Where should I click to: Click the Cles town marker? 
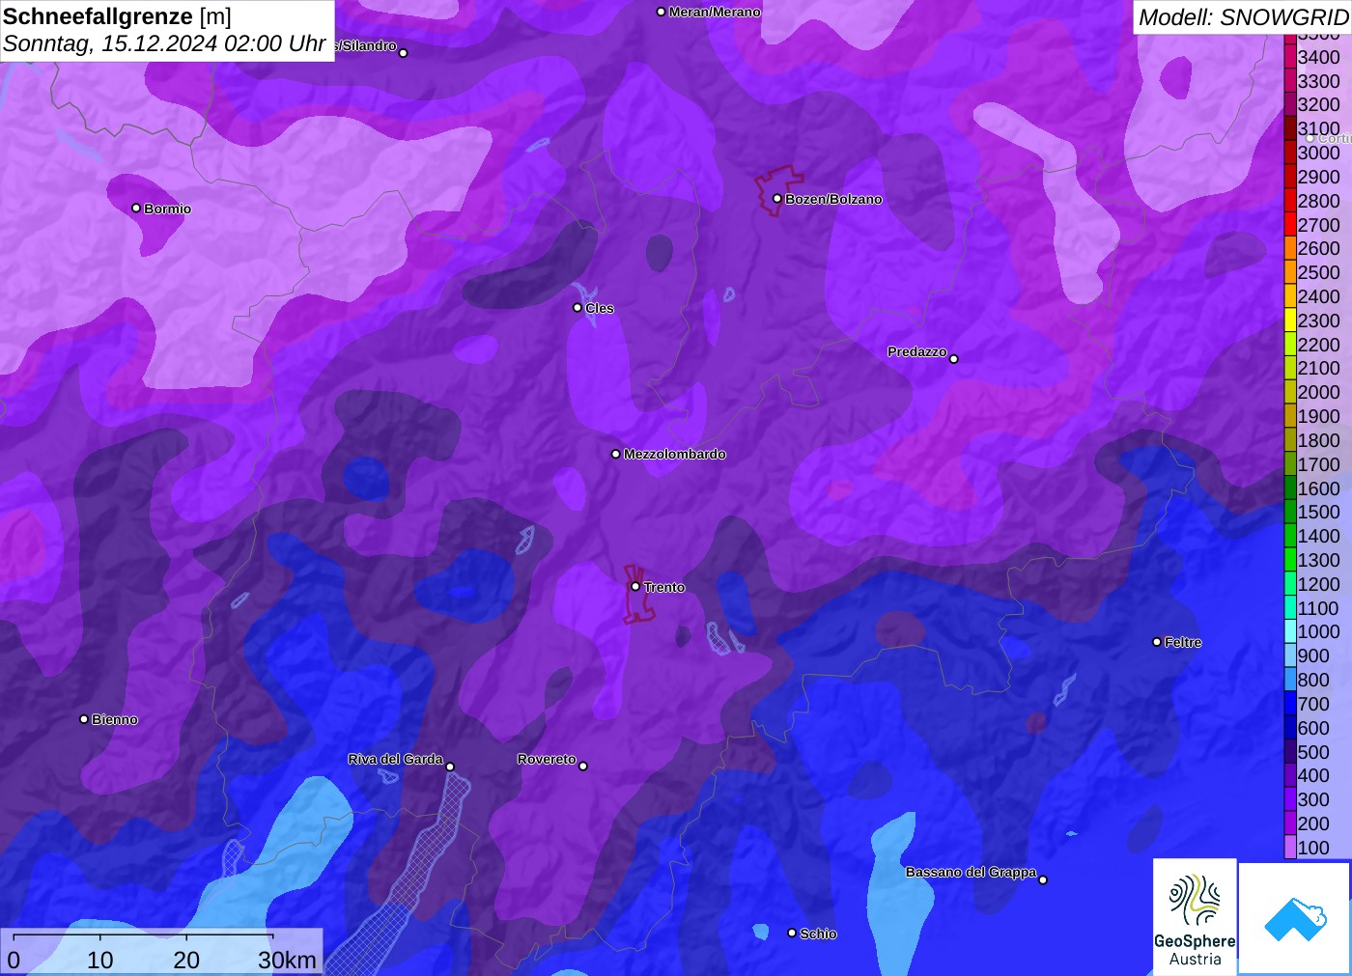(x=577, y=308)
